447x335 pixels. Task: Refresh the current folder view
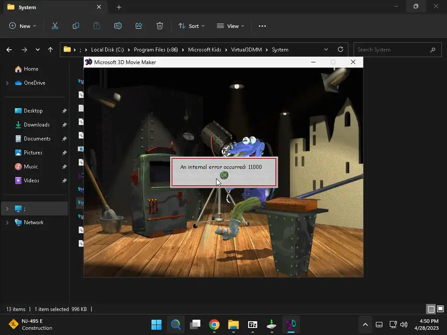pos(340,50)
